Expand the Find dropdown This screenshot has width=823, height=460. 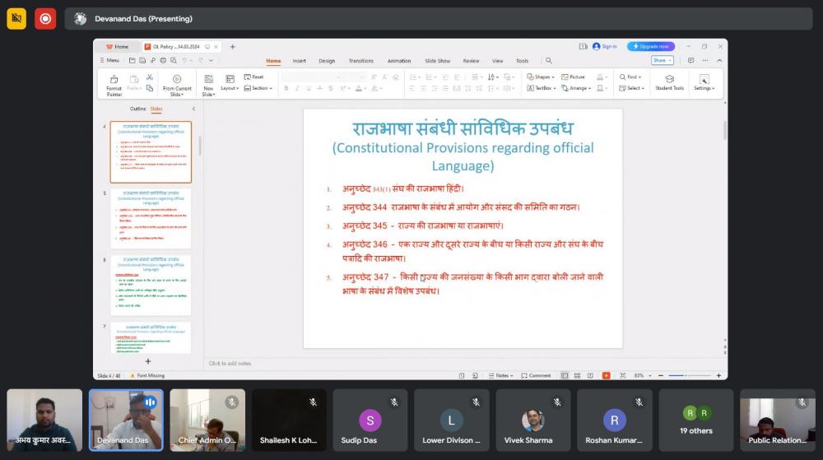pyautogui.click(x=630, y=77)
